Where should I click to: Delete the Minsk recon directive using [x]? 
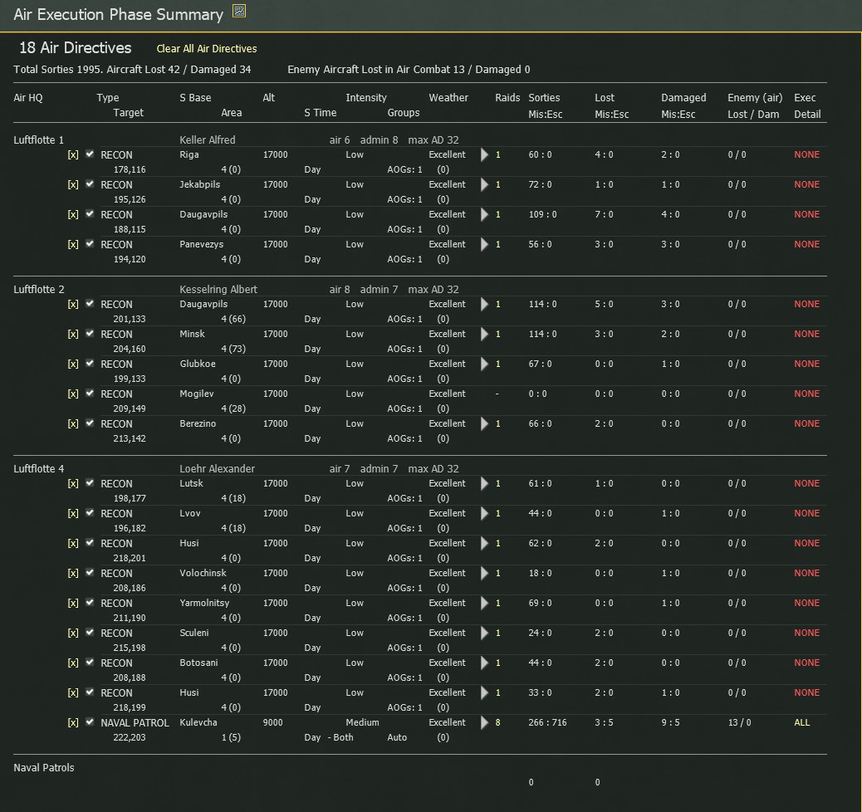(73, 335)
